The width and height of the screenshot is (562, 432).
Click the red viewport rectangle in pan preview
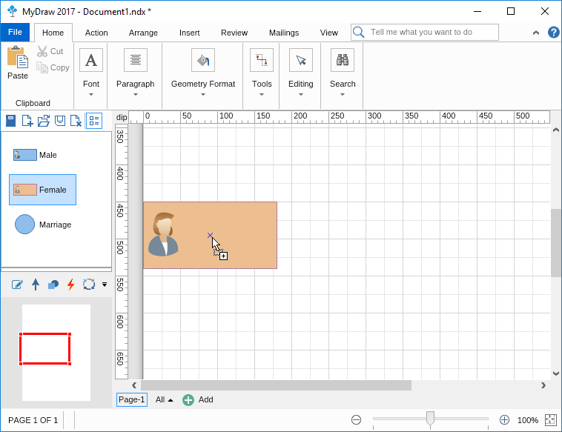[x=45, y=349]
